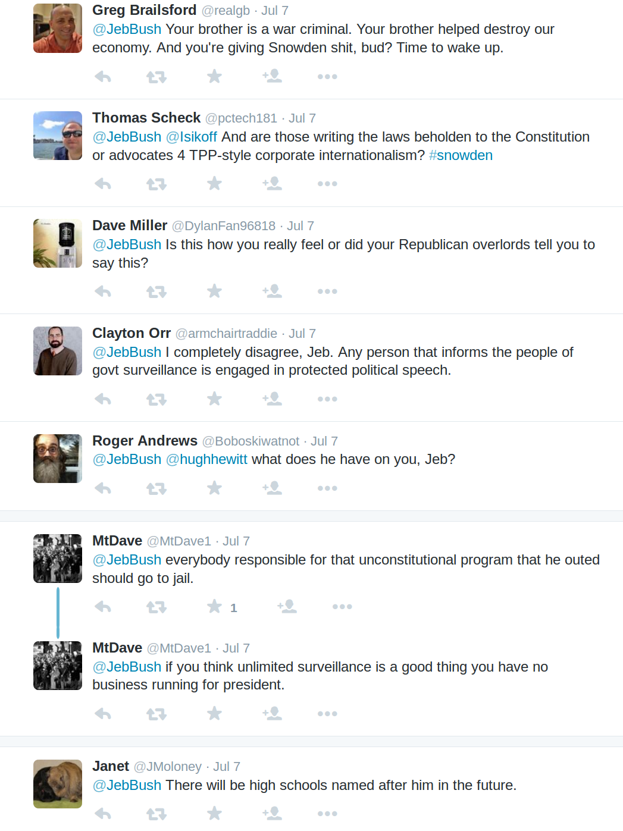Image resolution: width=623 pixels, height=831 pixels.
Task: Retweet MtDave's unlimited surveillance tweet
Action: pyautogui.click(x=156, y=714)
